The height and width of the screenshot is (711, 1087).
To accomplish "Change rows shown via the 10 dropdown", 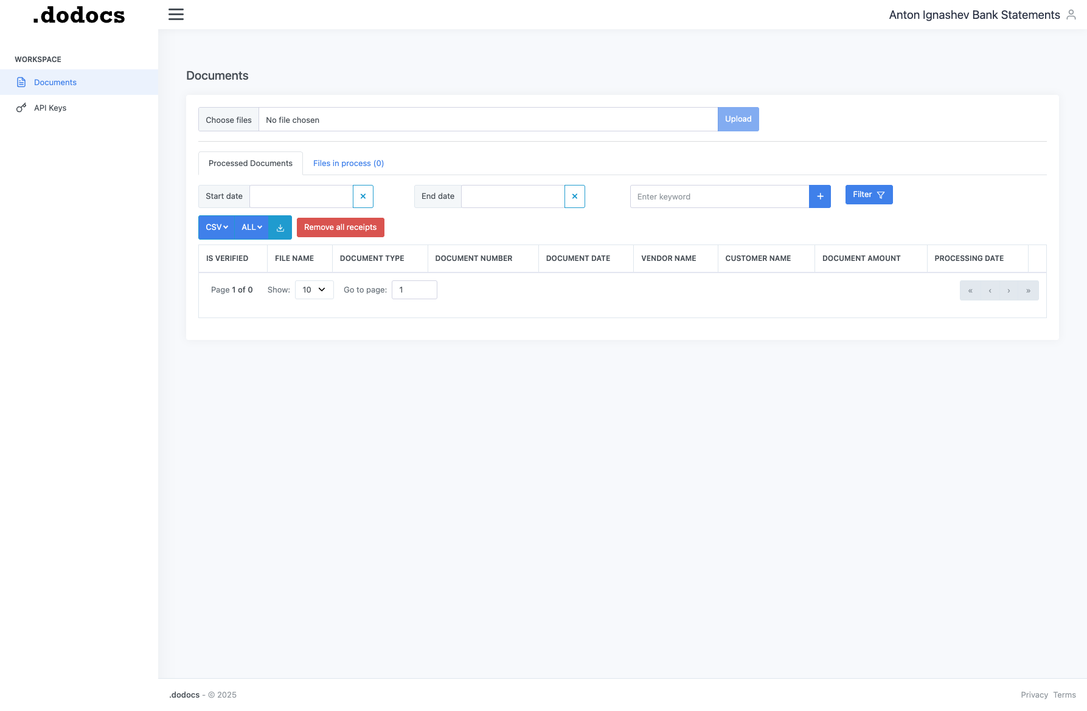I will (x=314, y=290).
